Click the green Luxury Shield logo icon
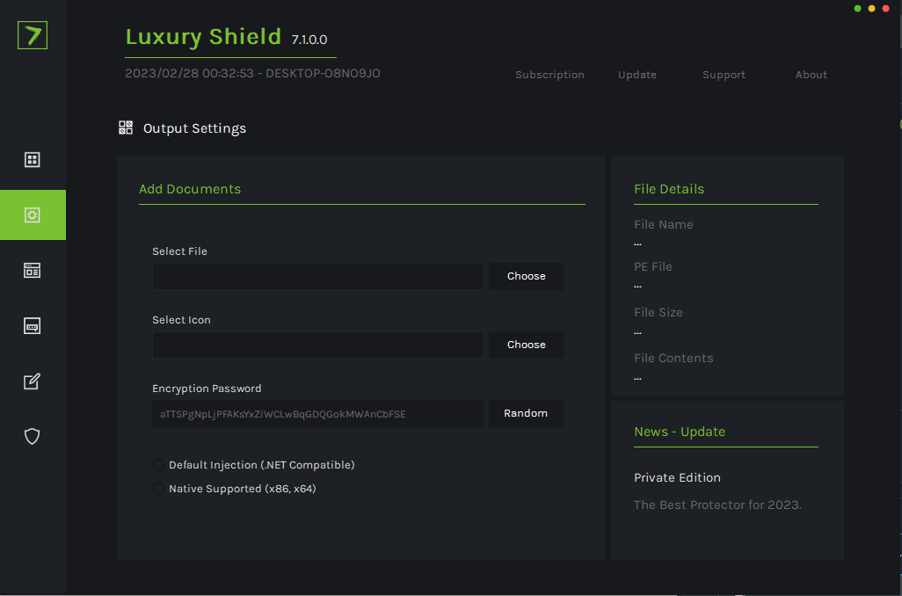This screenshot has width=902, height=596. 33,35
